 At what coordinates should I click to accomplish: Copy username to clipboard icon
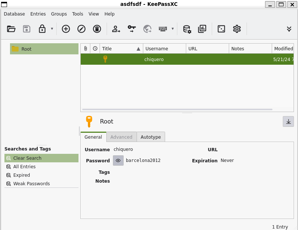click(116, 29)
